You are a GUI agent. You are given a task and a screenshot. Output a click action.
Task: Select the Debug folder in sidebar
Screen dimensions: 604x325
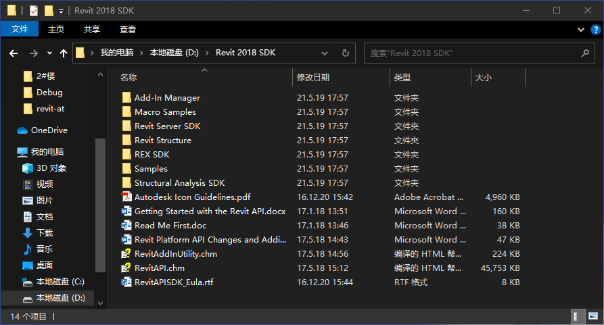pyautogui.click(x=49, y=93)
